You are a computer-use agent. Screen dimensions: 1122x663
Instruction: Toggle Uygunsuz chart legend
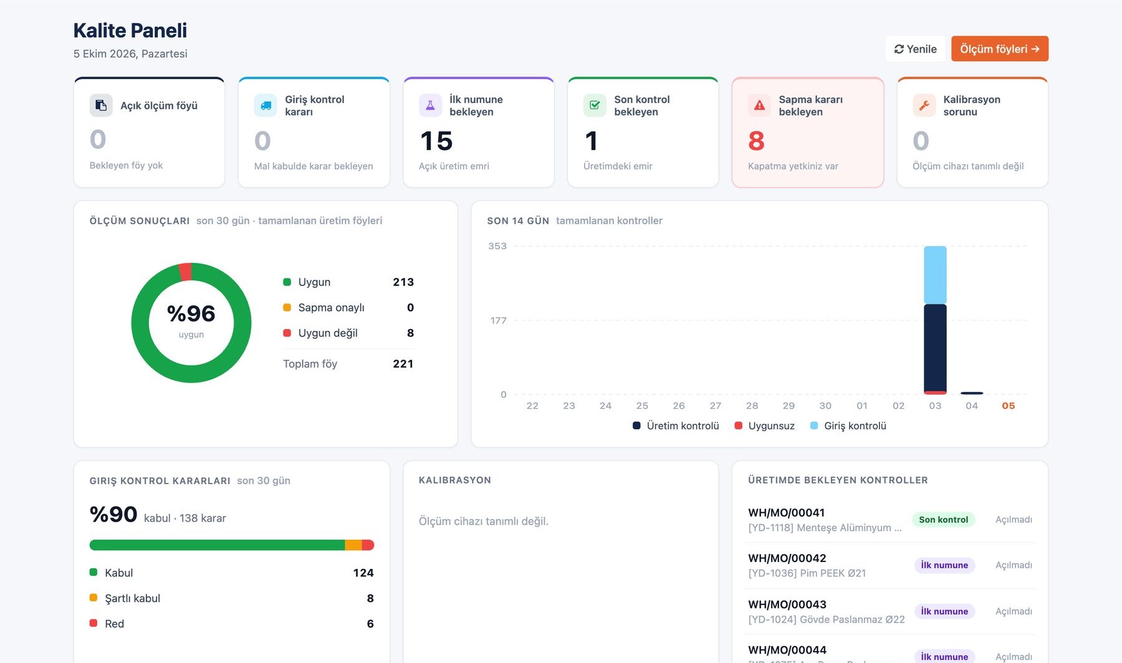click(x=765, y=426)
